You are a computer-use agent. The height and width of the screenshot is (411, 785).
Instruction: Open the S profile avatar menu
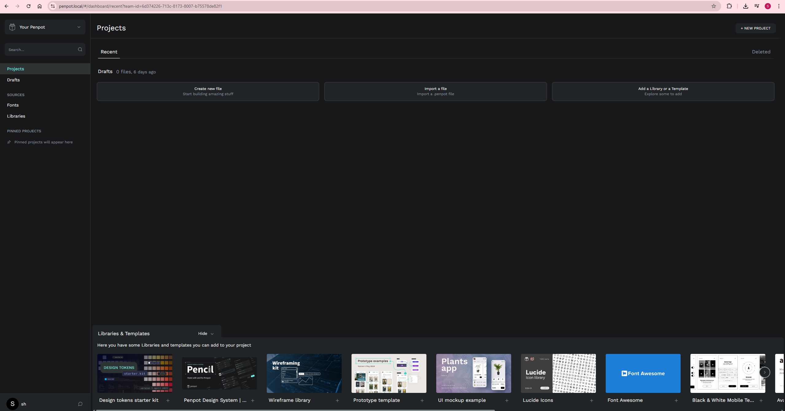coord(13,404)
